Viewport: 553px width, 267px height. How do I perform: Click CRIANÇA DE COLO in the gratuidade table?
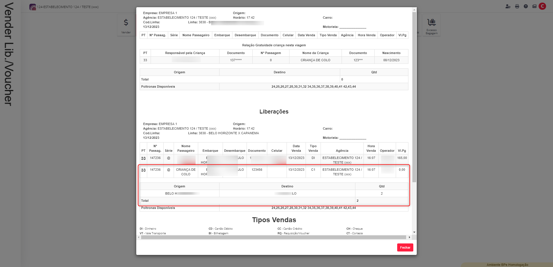[315, 60]
